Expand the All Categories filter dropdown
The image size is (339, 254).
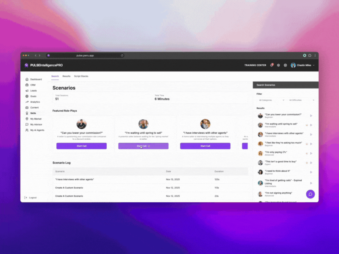(x=271, y=100)
